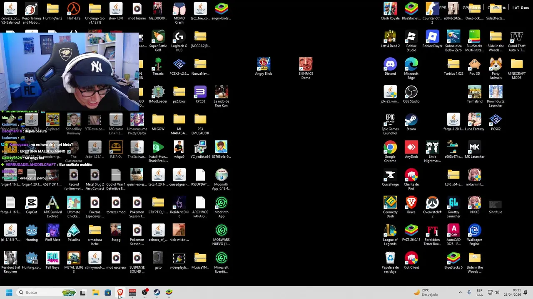Open the 20°C Despejado weather widget

tap(426, 292)
